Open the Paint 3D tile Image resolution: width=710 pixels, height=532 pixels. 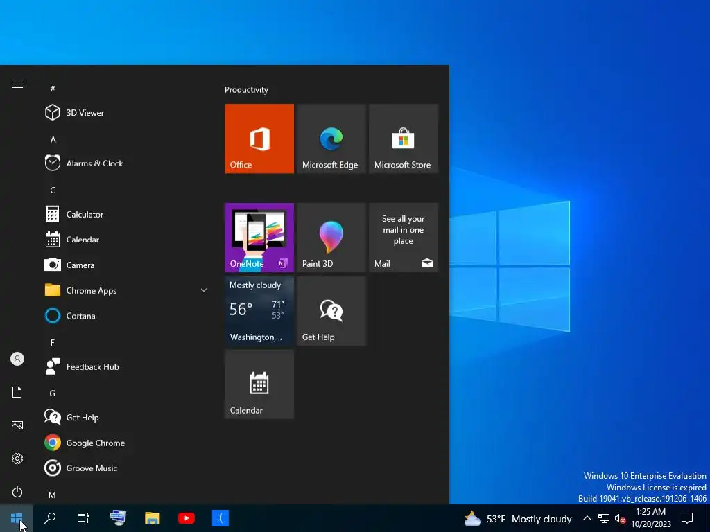tap(331, 238)
